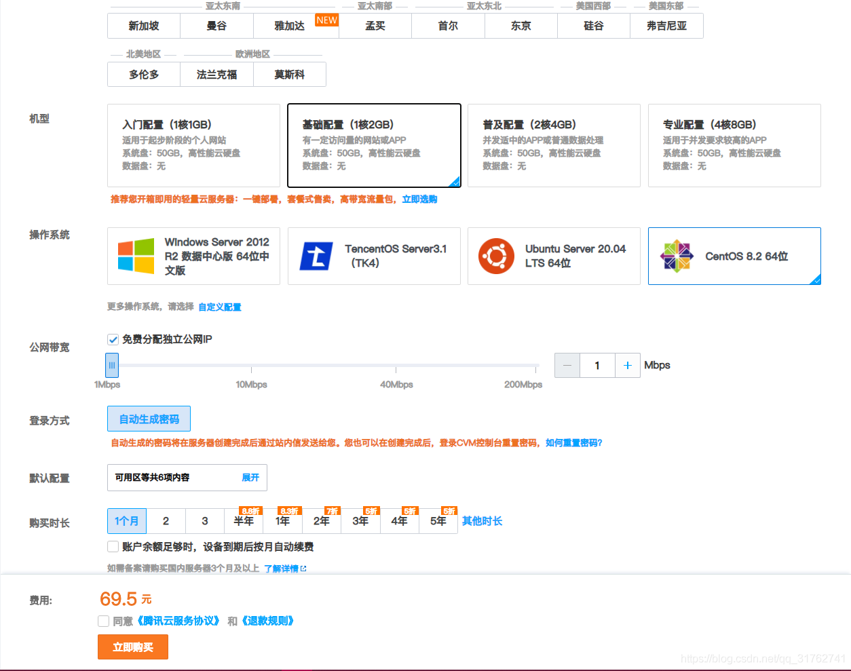
Task: Click the bandwidth Mbps value field
Action: tap(597, 365)
